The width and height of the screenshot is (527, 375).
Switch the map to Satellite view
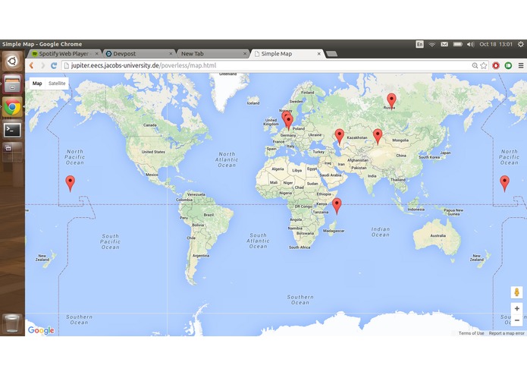(x=57, y=84)
